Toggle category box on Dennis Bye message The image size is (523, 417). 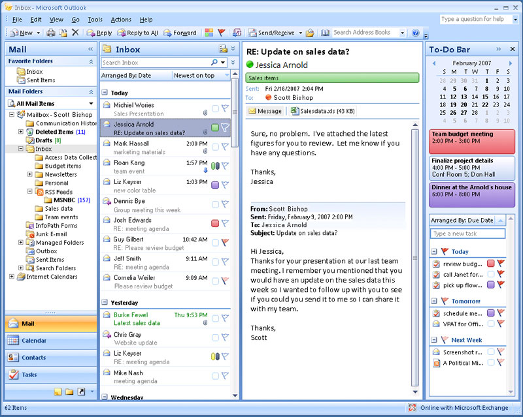click(x=215, y=204)
